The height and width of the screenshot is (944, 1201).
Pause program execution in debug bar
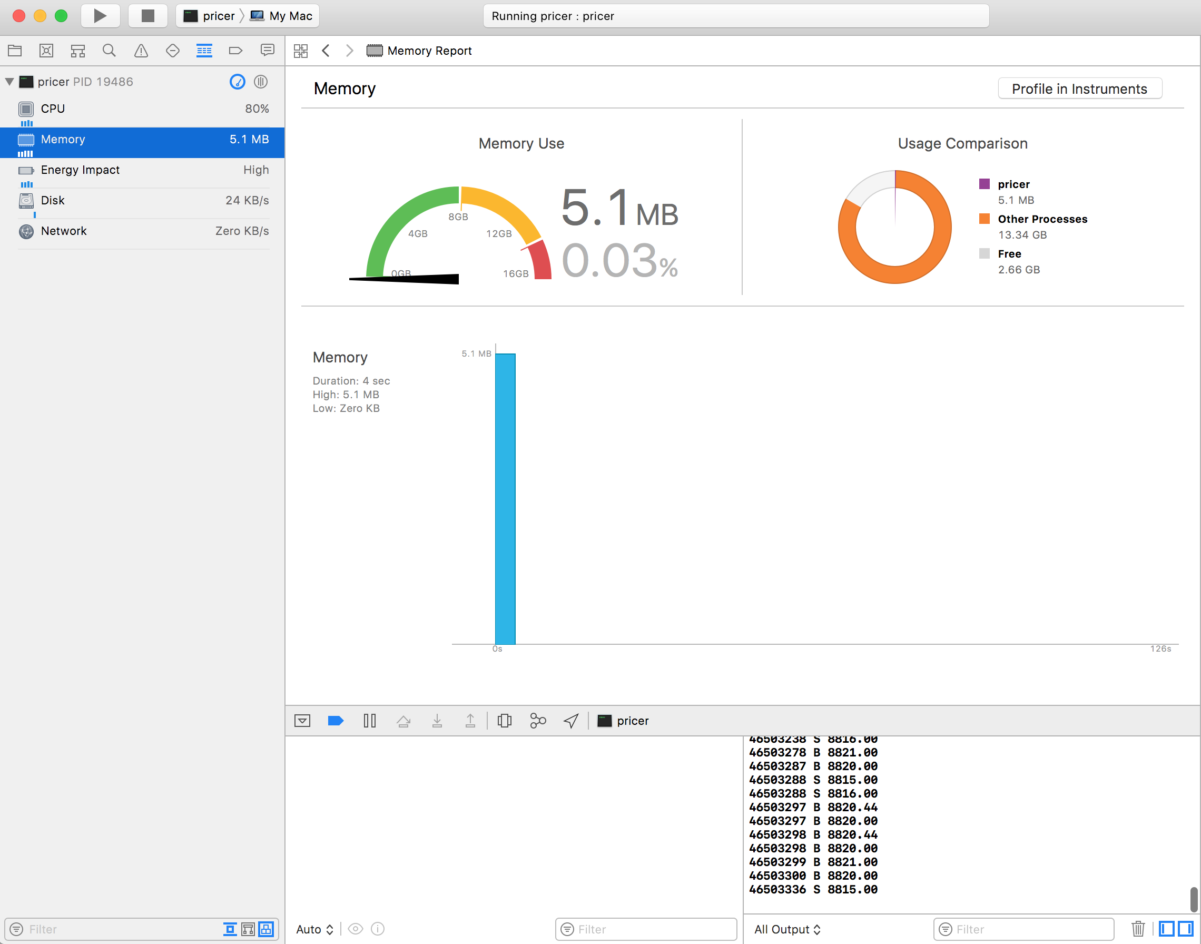click(369, 721)
